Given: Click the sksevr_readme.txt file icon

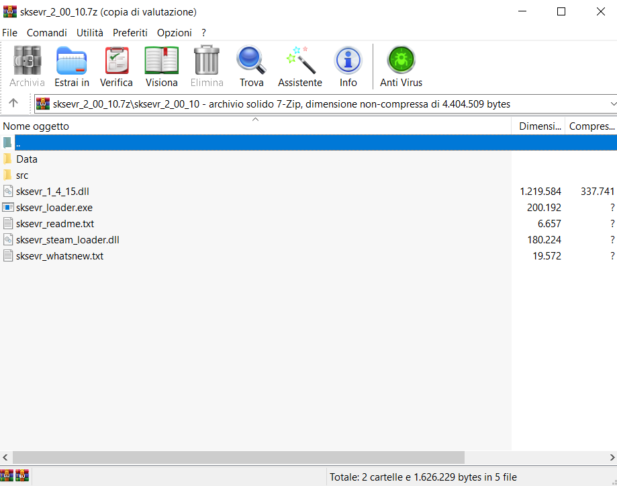Looking at the screenshot, I should pos(8,224).
